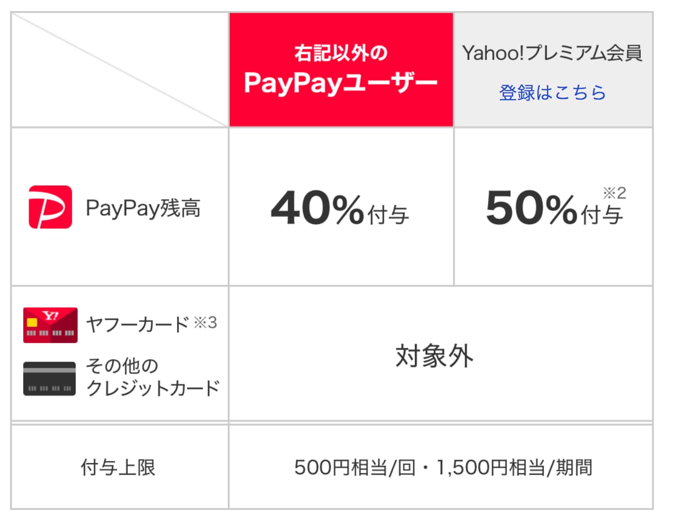Image resolution: width=678 pixels, height=520 pixels.
Task: Click the black credit card icon
Action: (x=49, y=379)
